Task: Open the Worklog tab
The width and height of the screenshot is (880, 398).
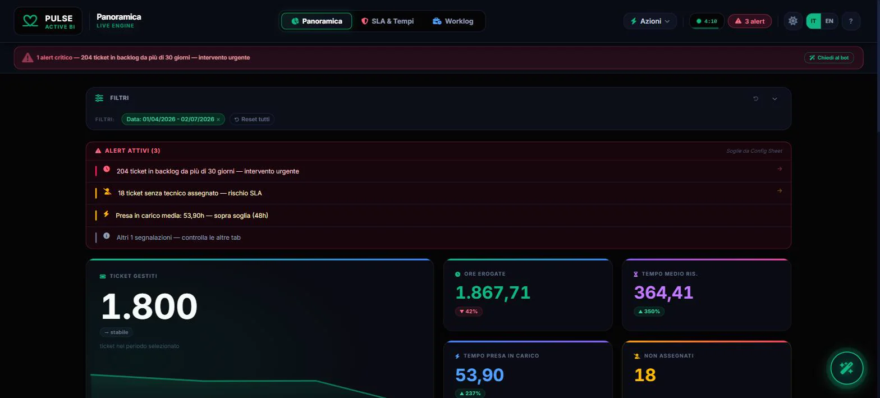Action: coord(453,21)
